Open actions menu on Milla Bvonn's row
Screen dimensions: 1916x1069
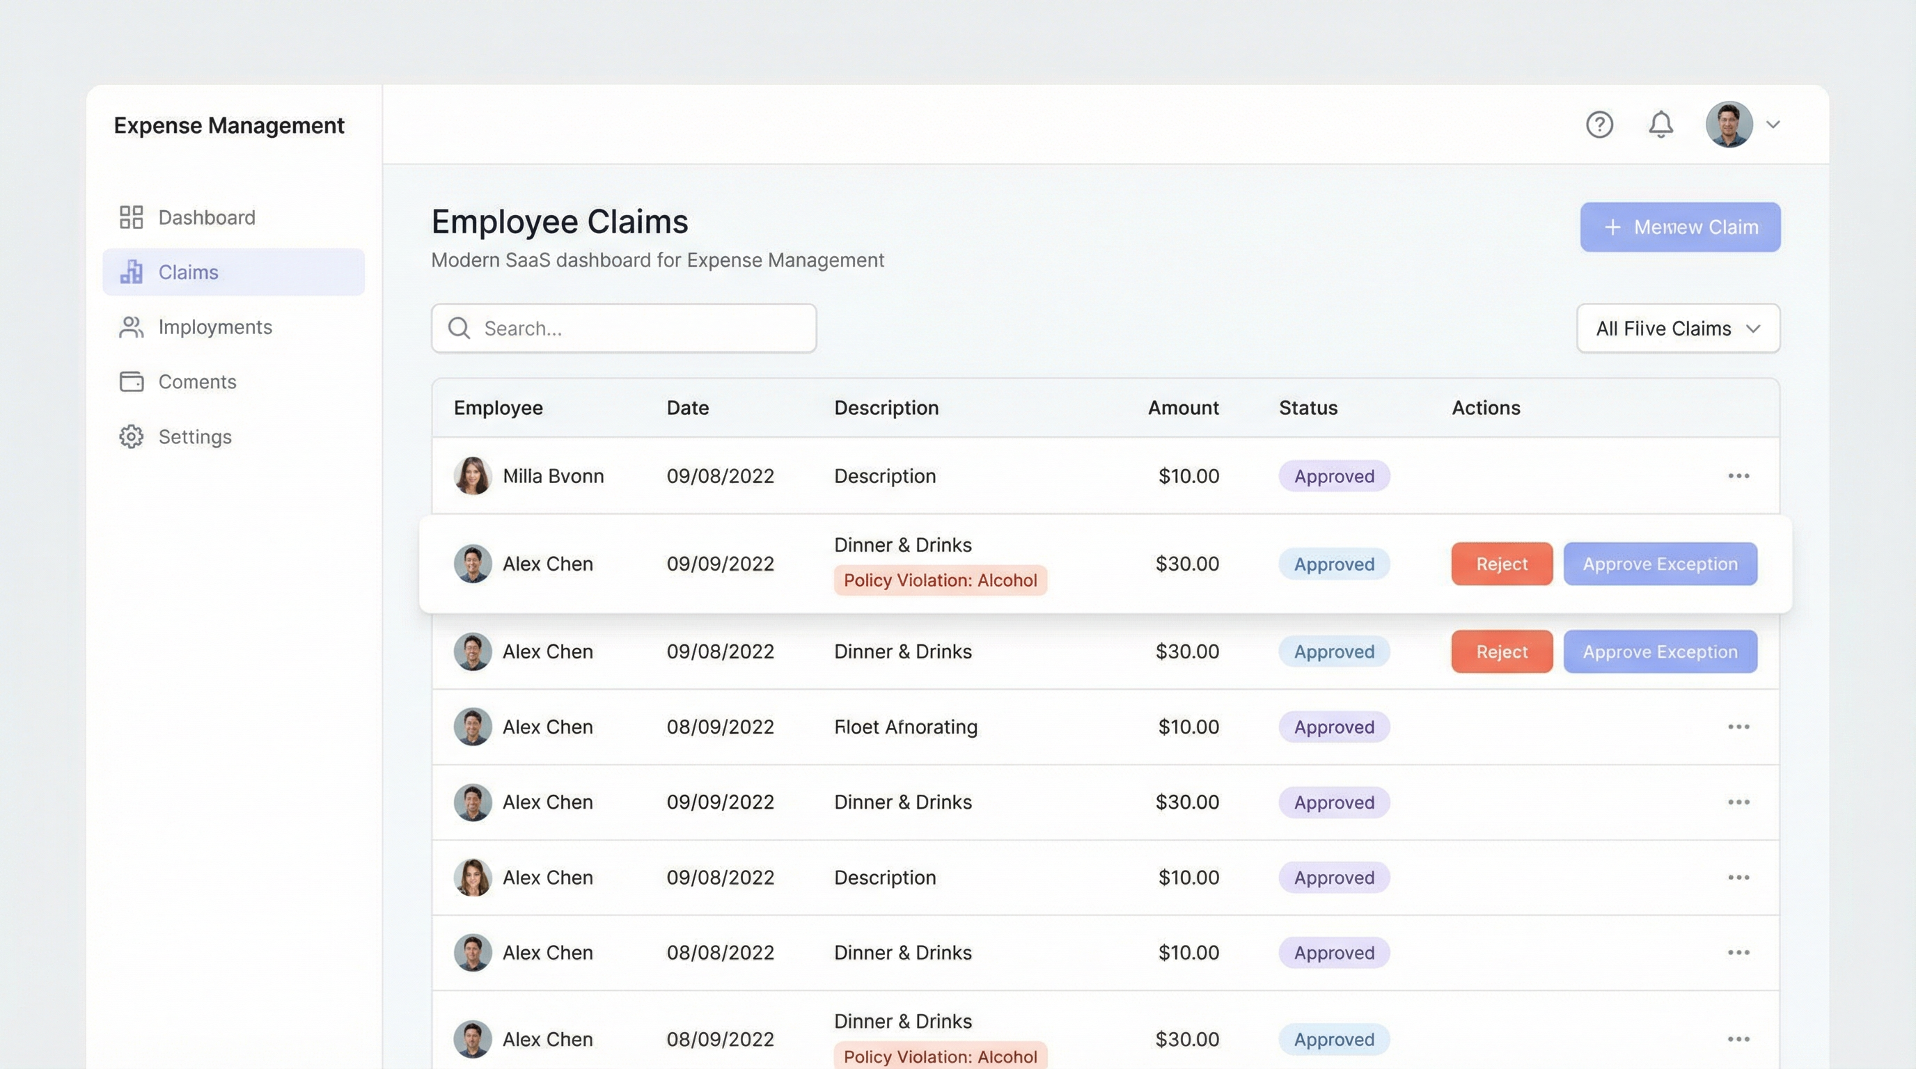(1738, 476)
